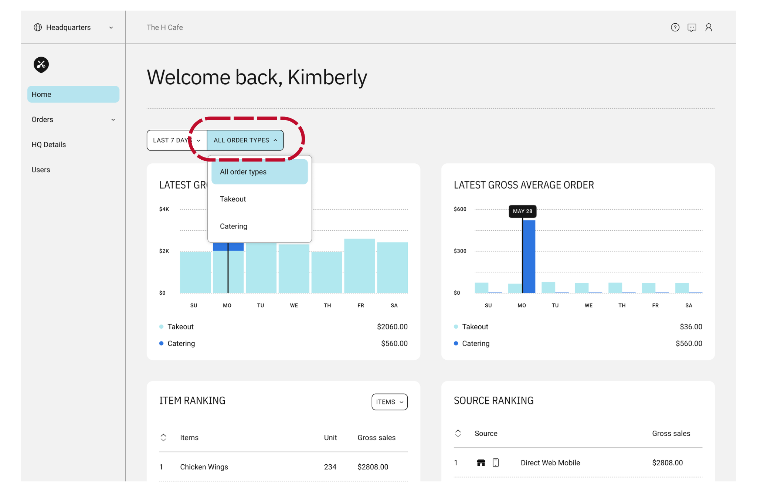This screenshot has width=757, height=492.
Task: Click the fork and knife logo icon
Action: pos(41,65)
